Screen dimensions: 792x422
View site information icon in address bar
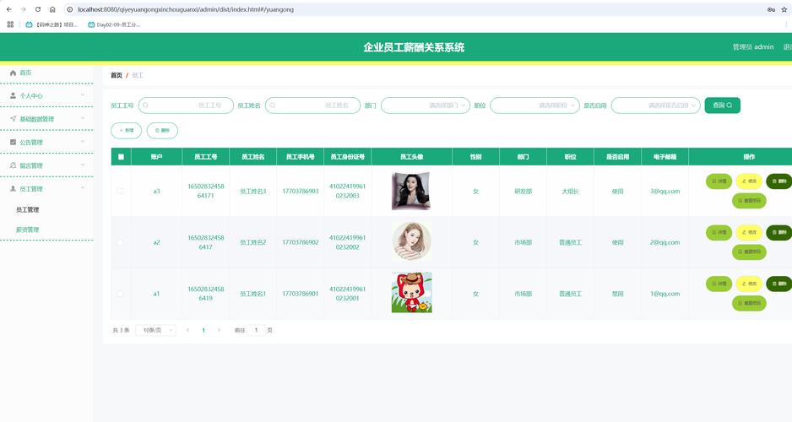tap(70, 9)
